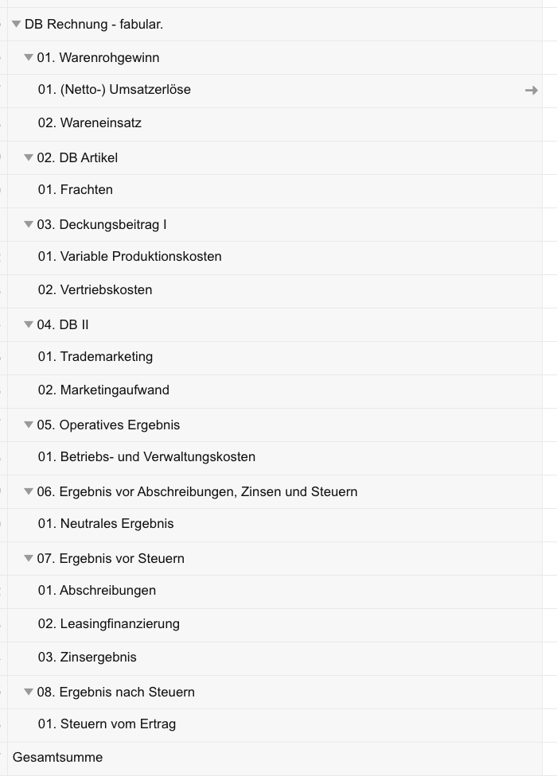
Task: Collapse Ergebnis vor Abschreibungen, Zinsen und Steuern
Action: click(x=29, y=491)
